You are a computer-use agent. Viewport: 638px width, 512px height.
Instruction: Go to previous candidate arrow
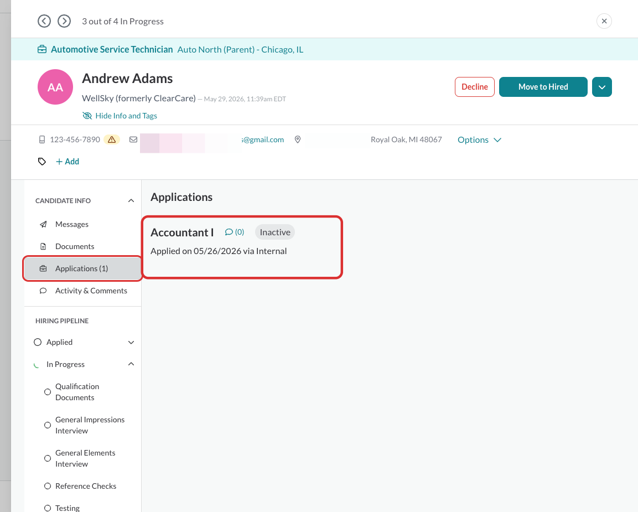coord(44,21)
